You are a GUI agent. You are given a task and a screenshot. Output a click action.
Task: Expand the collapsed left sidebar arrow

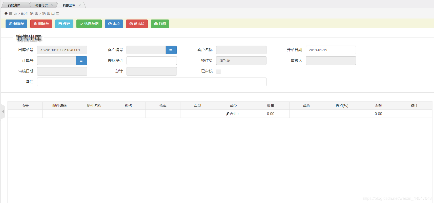click(x=3, y=112)
